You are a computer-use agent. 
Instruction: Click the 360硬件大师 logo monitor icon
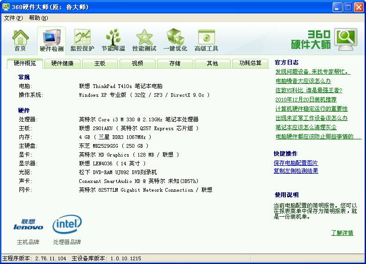pyautogui.click(x=346, y=39)
